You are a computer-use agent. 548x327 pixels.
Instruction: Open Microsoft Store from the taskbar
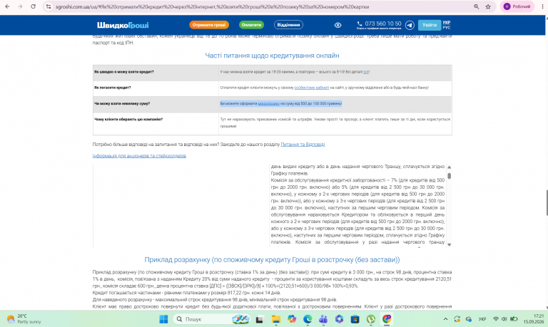point(355,319)
